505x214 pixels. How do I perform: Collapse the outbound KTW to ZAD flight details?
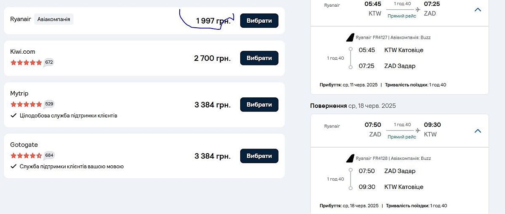478,10
